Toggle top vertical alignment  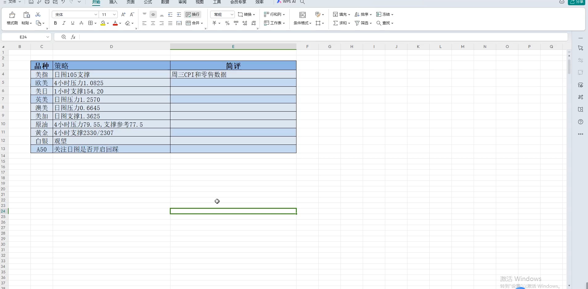[145, 14]
